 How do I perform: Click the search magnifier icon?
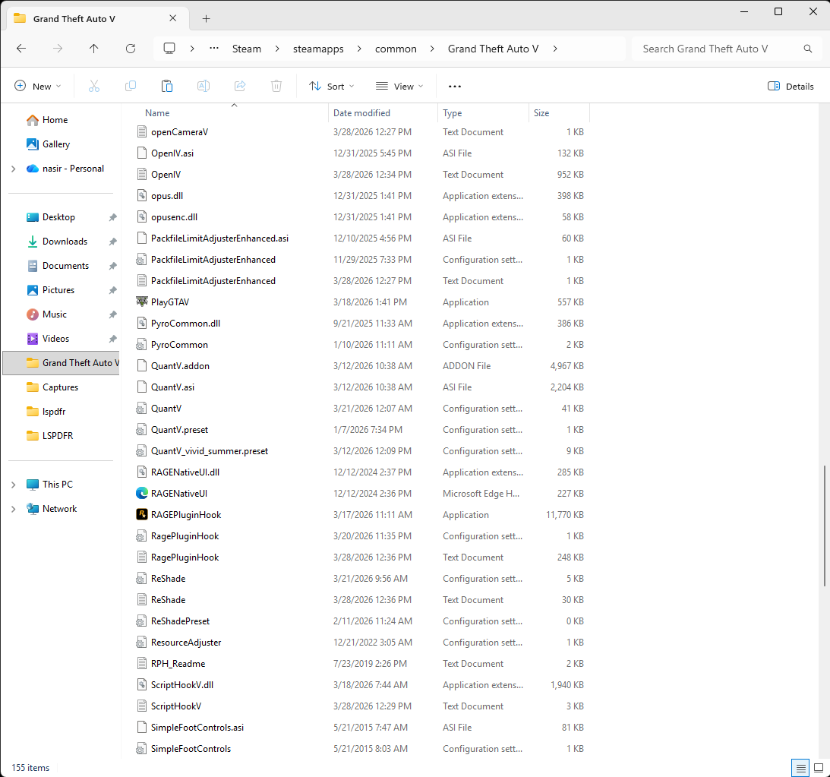tap(808, 49)
